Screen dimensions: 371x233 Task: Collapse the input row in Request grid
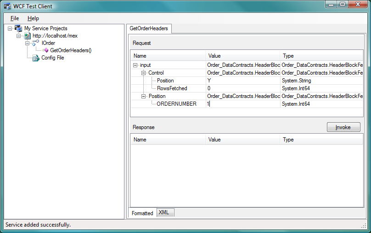click(x=135, y=65)
